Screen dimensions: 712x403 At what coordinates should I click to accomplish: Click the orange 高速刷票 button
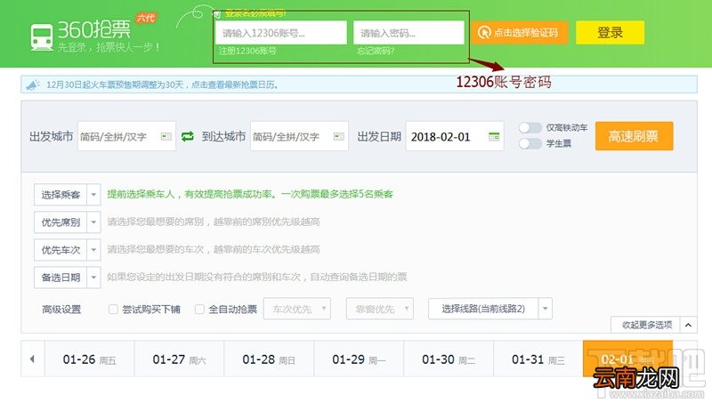634,136
